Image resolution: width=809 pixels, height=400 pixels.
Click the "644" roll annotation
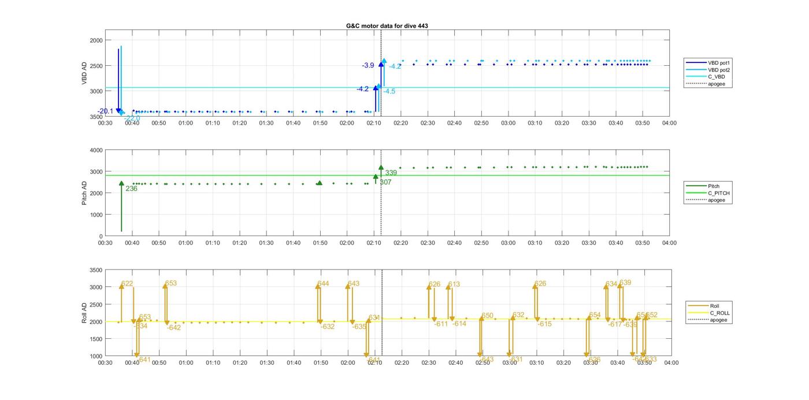coord(323,284)
